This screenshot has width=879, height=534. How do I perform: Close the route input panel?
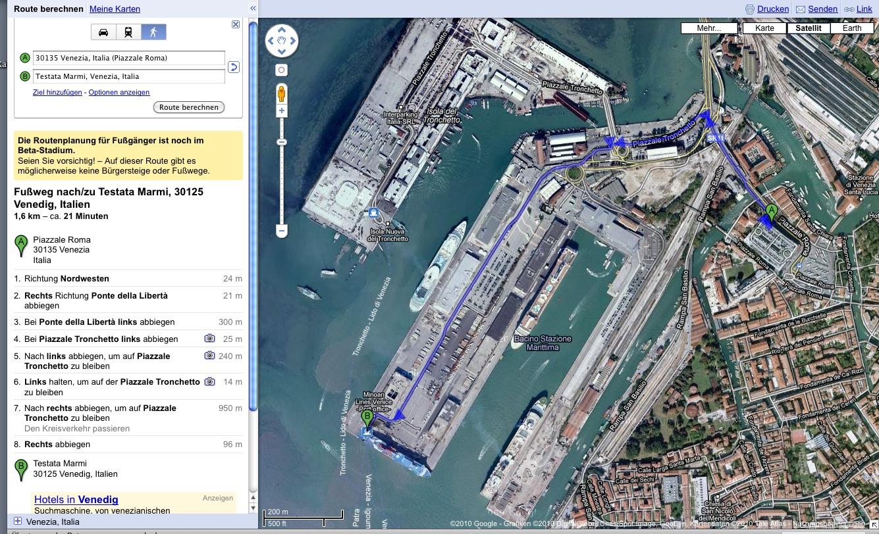point(236,24)
